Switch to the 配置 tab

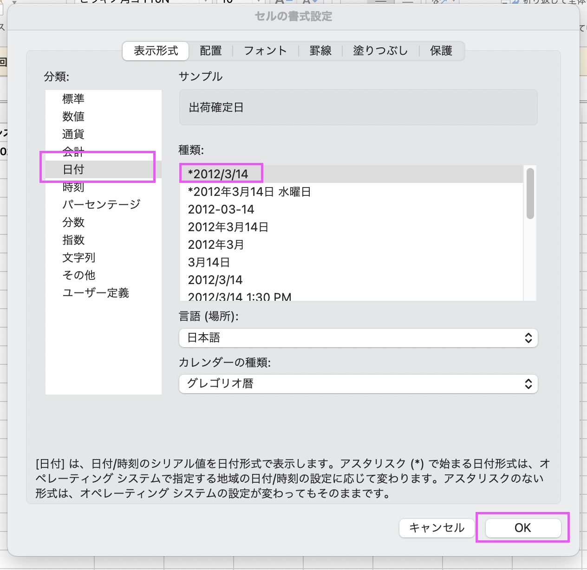coord(210,51)
